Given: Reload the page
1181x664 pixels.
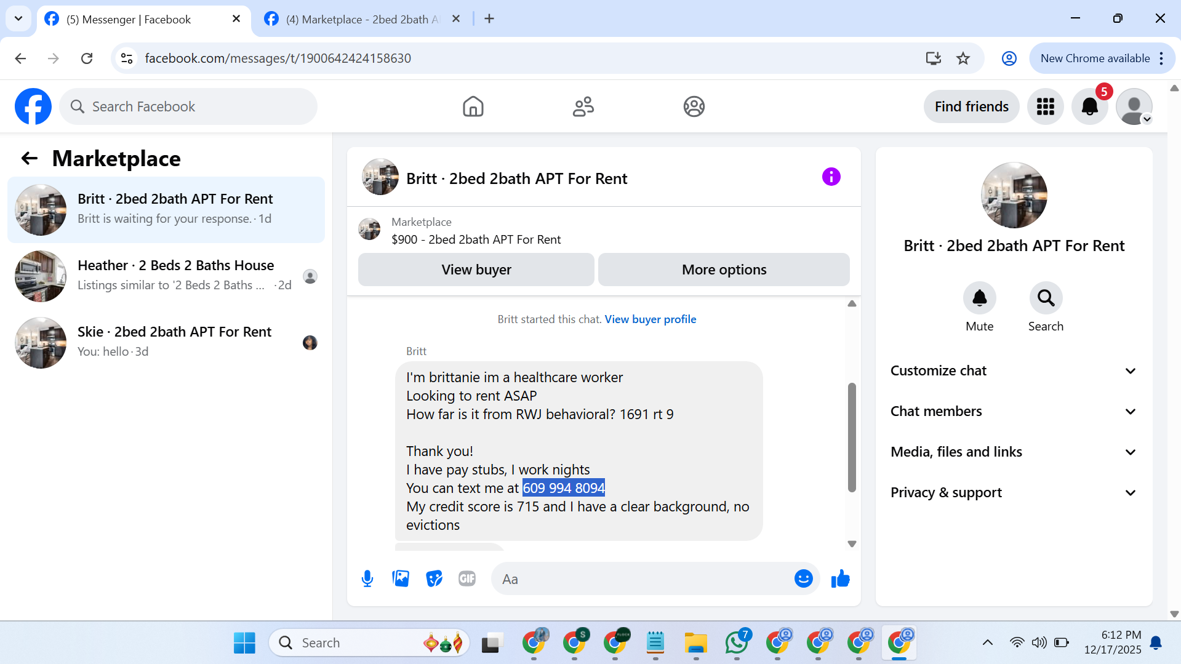Looking at the screenshot, I should pos(87,58).
